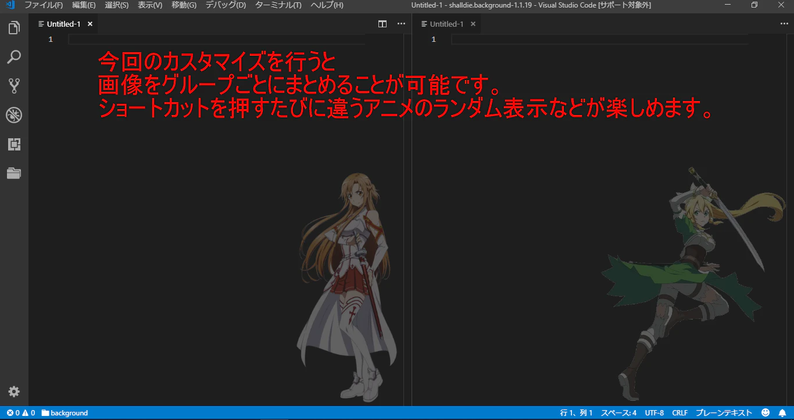Click the smiley feedback icon
Screen dimensions: 794x420
tap(766, 413)
